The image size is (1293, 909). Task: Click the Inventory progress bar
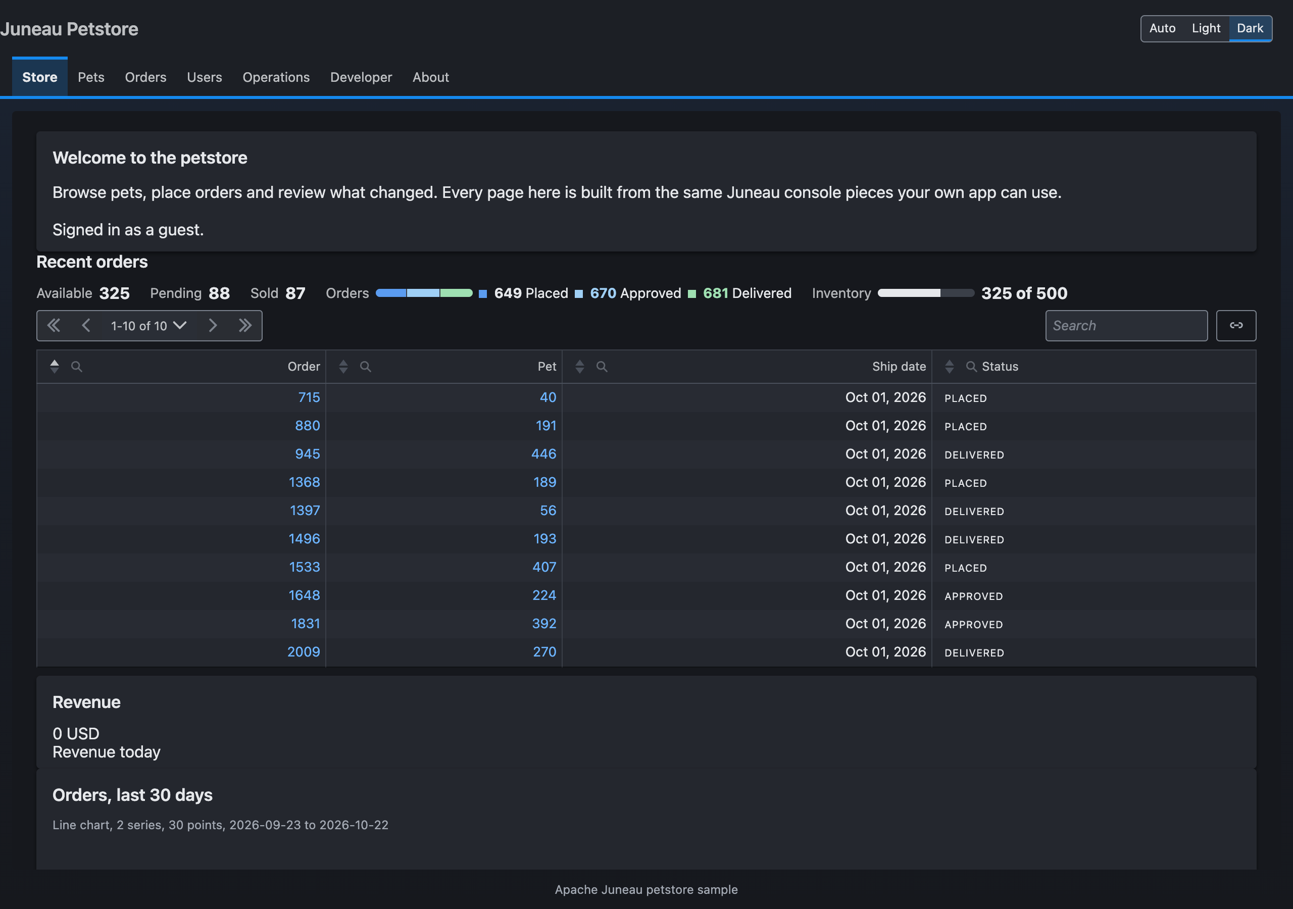pos(926,293)
